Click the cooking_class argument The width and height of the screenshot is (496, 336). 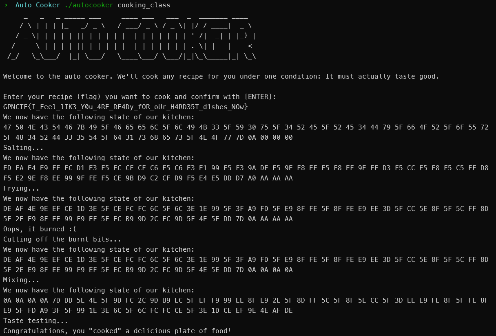tap(144, 5)
